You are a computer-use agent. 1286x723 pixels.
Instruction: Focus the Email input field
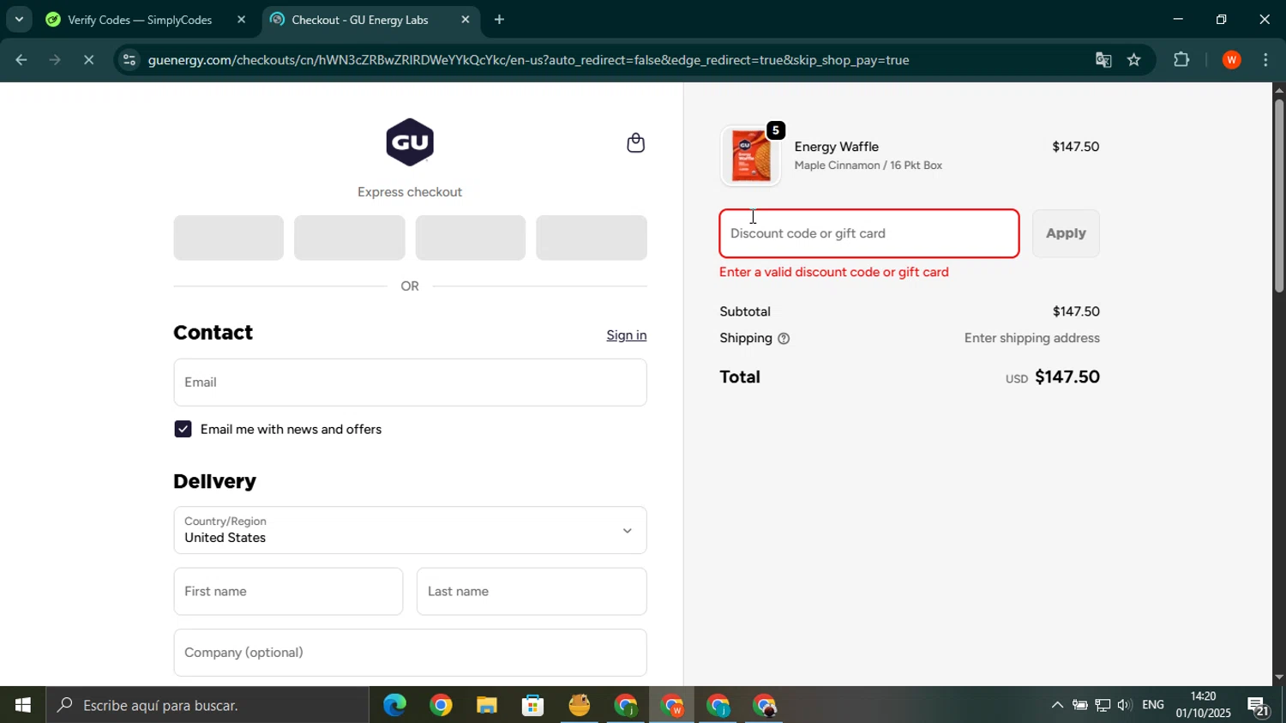[x=410, y=383]
